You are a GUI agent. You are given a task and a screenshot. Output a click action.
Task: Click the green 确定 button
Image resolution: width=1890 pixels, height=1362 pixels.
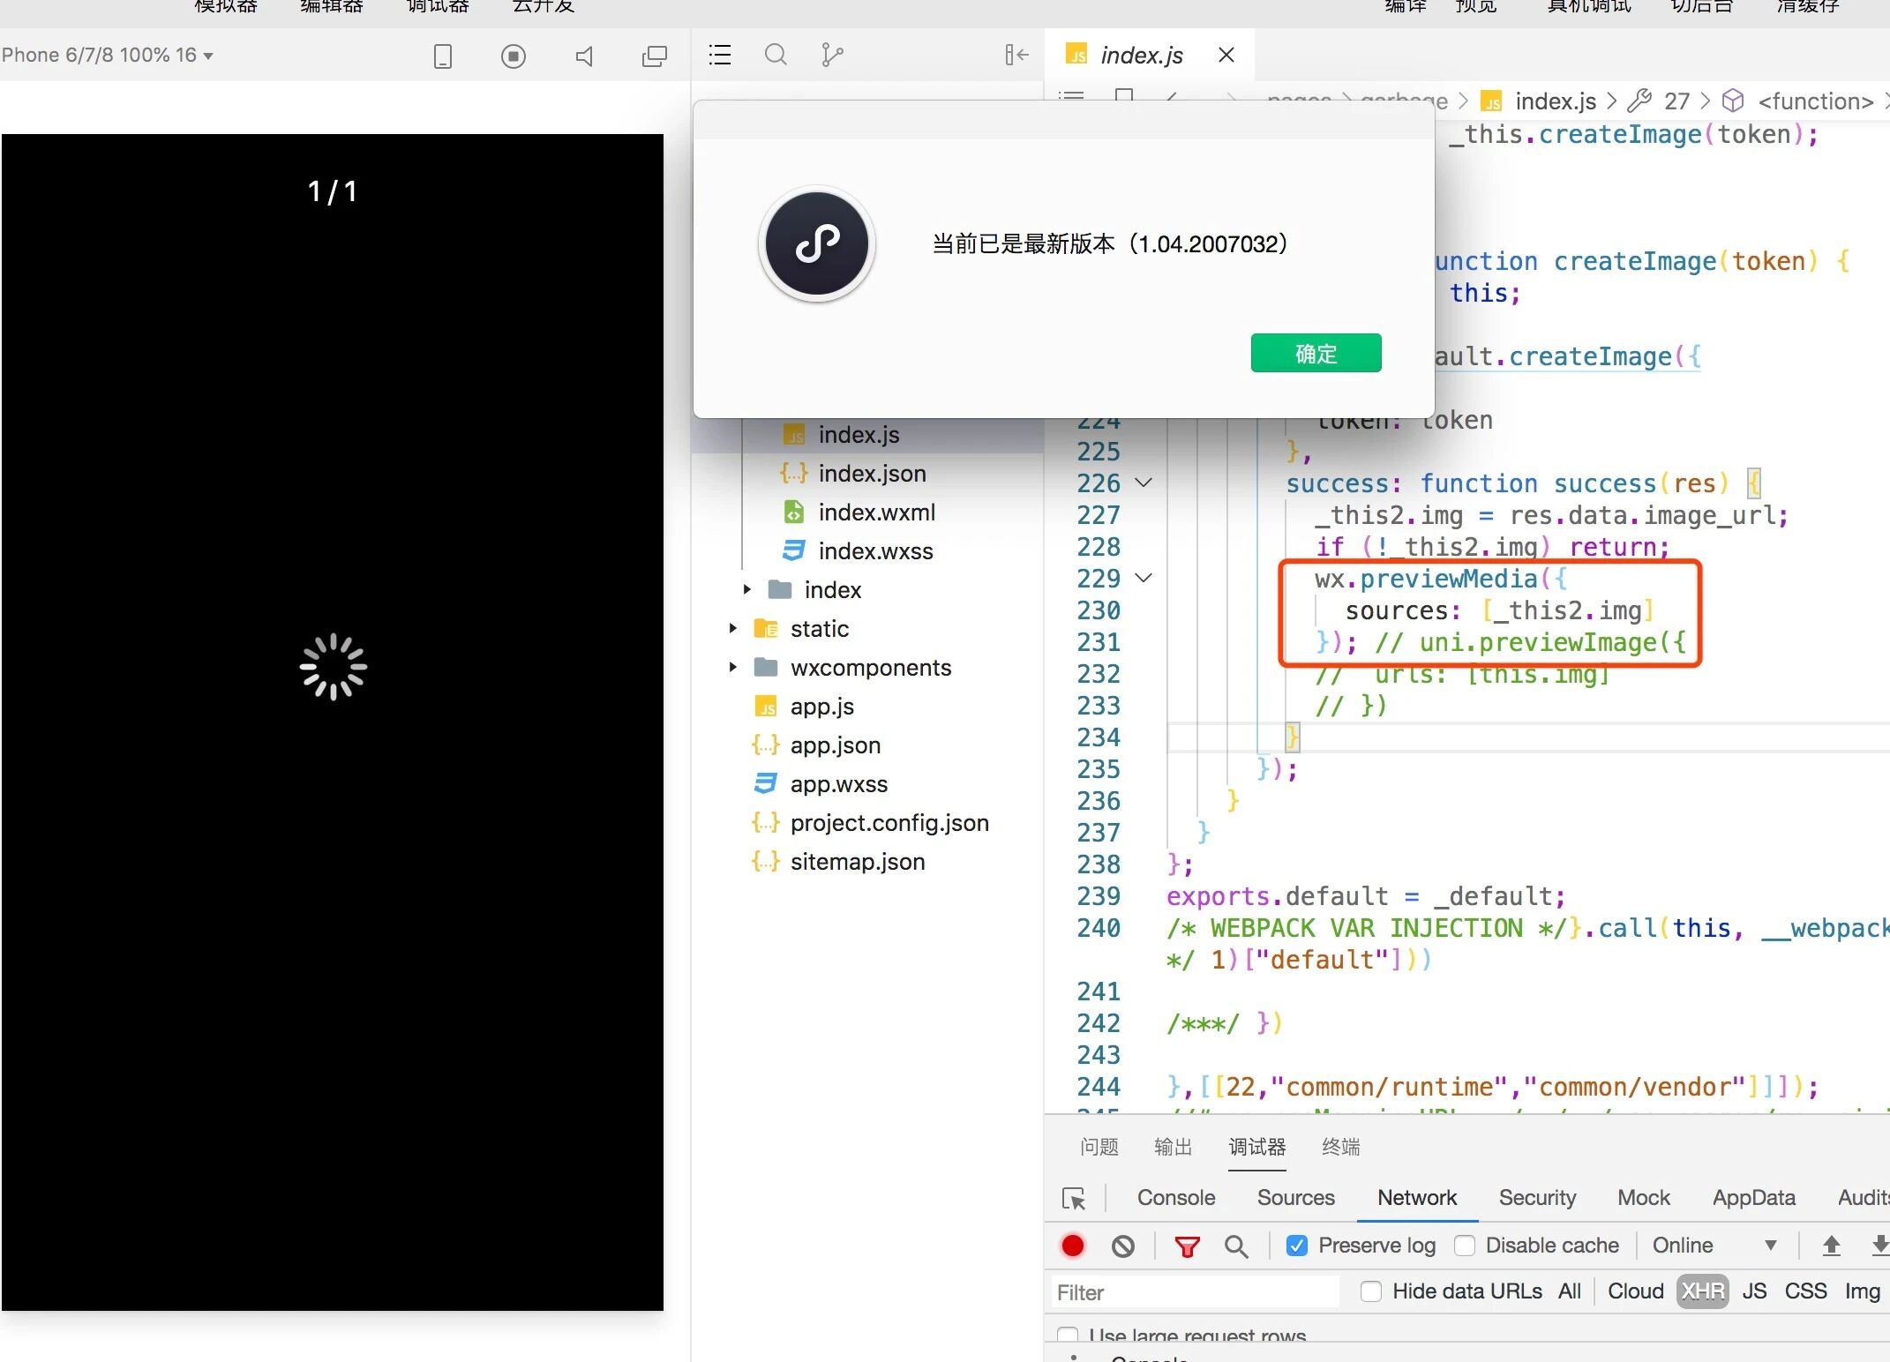coord(1316,354)
